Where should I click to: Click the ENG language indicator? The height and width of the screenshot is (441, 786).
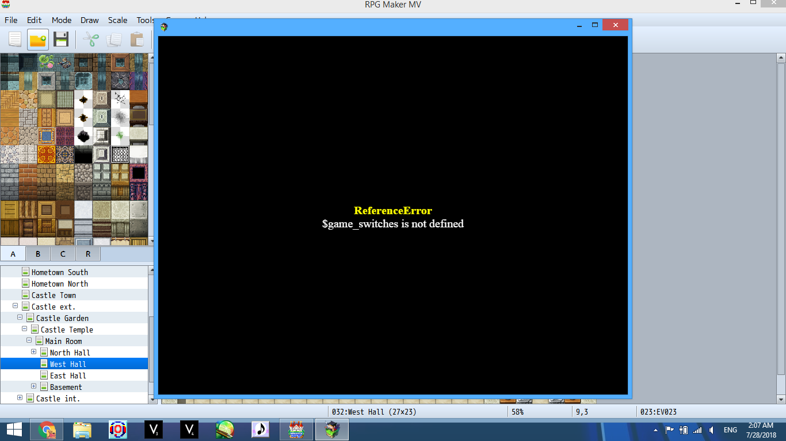[x=730, y=430]
